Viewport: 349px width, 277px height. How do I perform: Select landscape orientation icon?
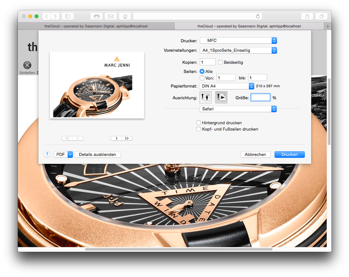pyautogui.click(x=221, y=98)
